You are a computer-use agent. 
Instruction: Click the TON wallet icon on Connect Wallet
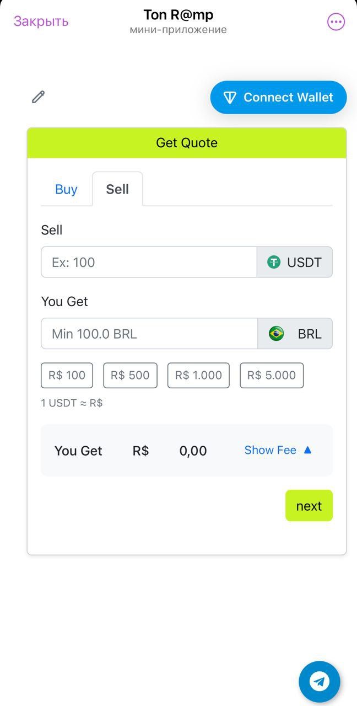tap(229, 97)
